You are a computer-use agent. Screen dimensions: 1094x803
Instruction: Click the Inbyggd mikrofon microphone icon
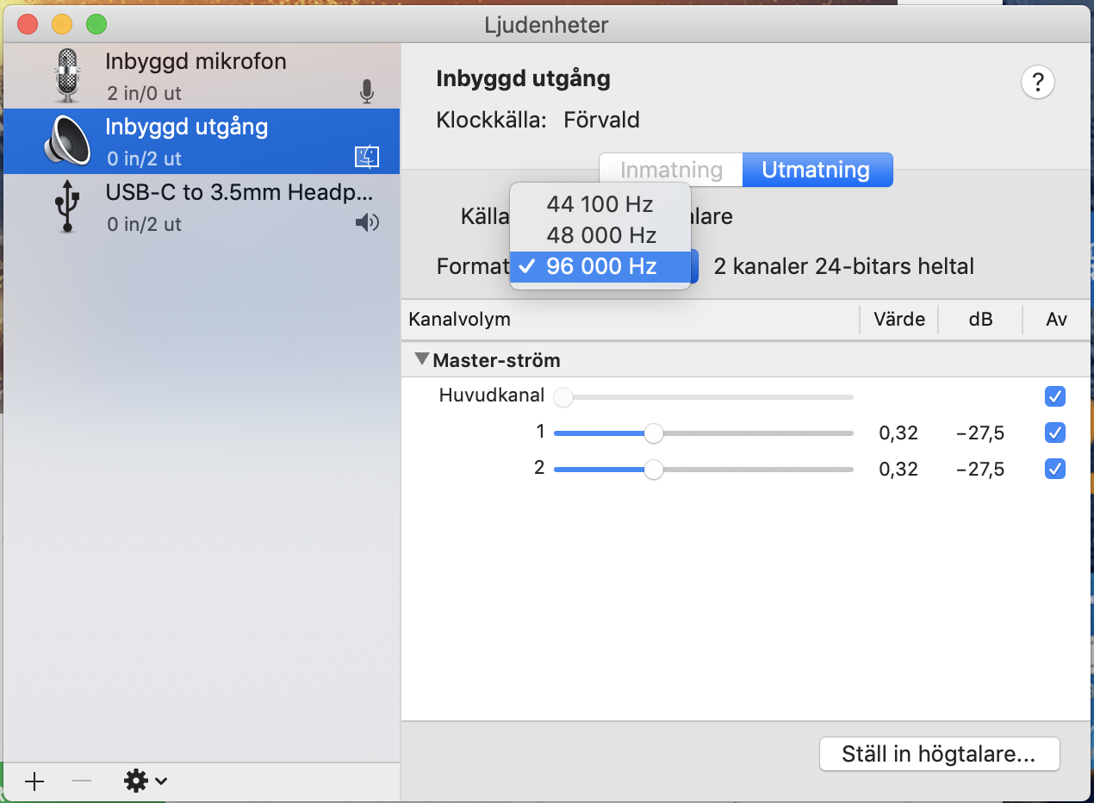(66, 76)
